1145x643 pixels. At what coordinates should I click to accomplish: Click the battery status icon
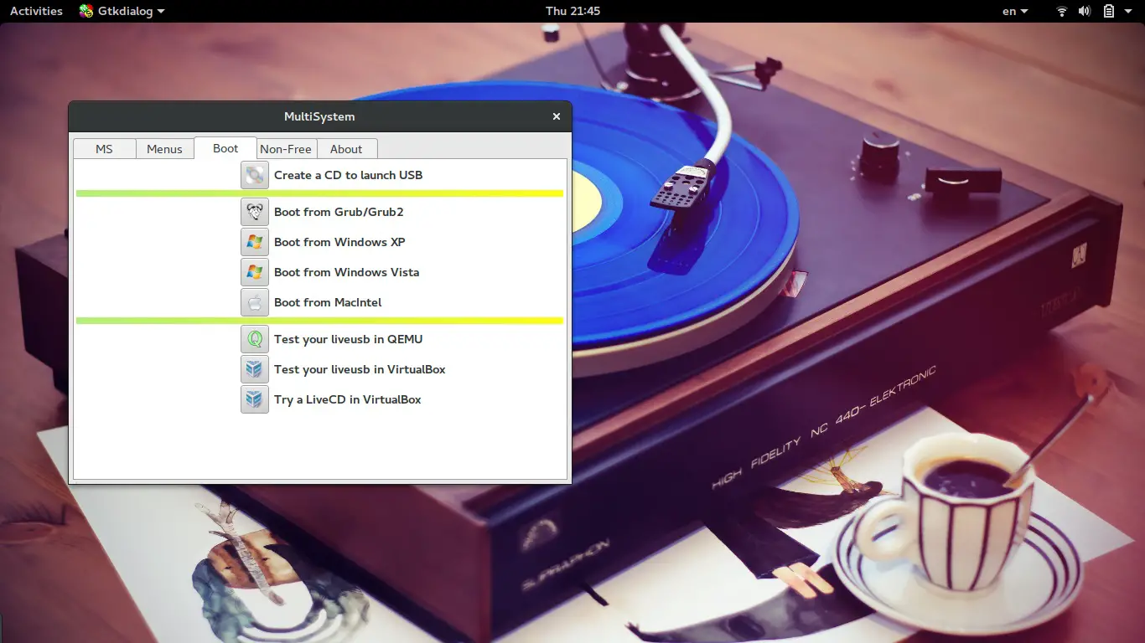(x=1108, y=11)
